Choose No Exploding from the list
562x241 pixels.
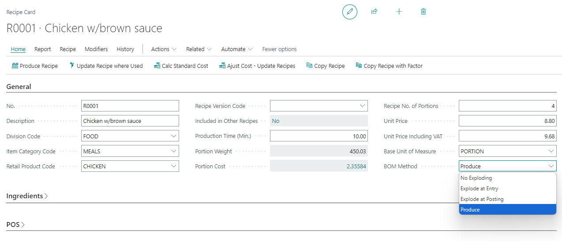click(476, 178)
